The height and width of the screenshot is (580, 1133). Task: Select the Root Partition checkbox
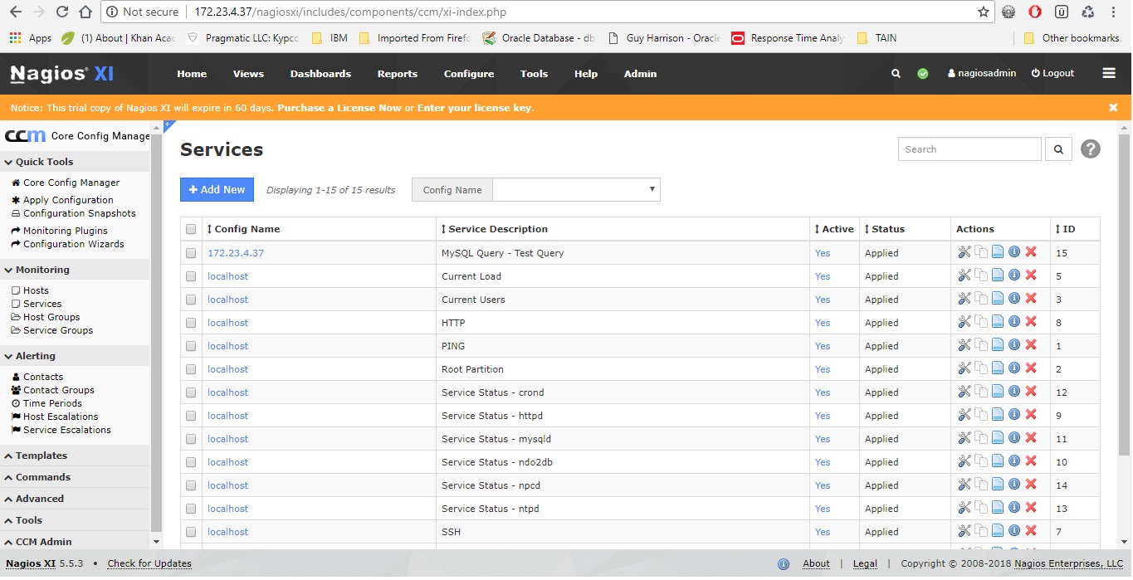pos(191,369)
